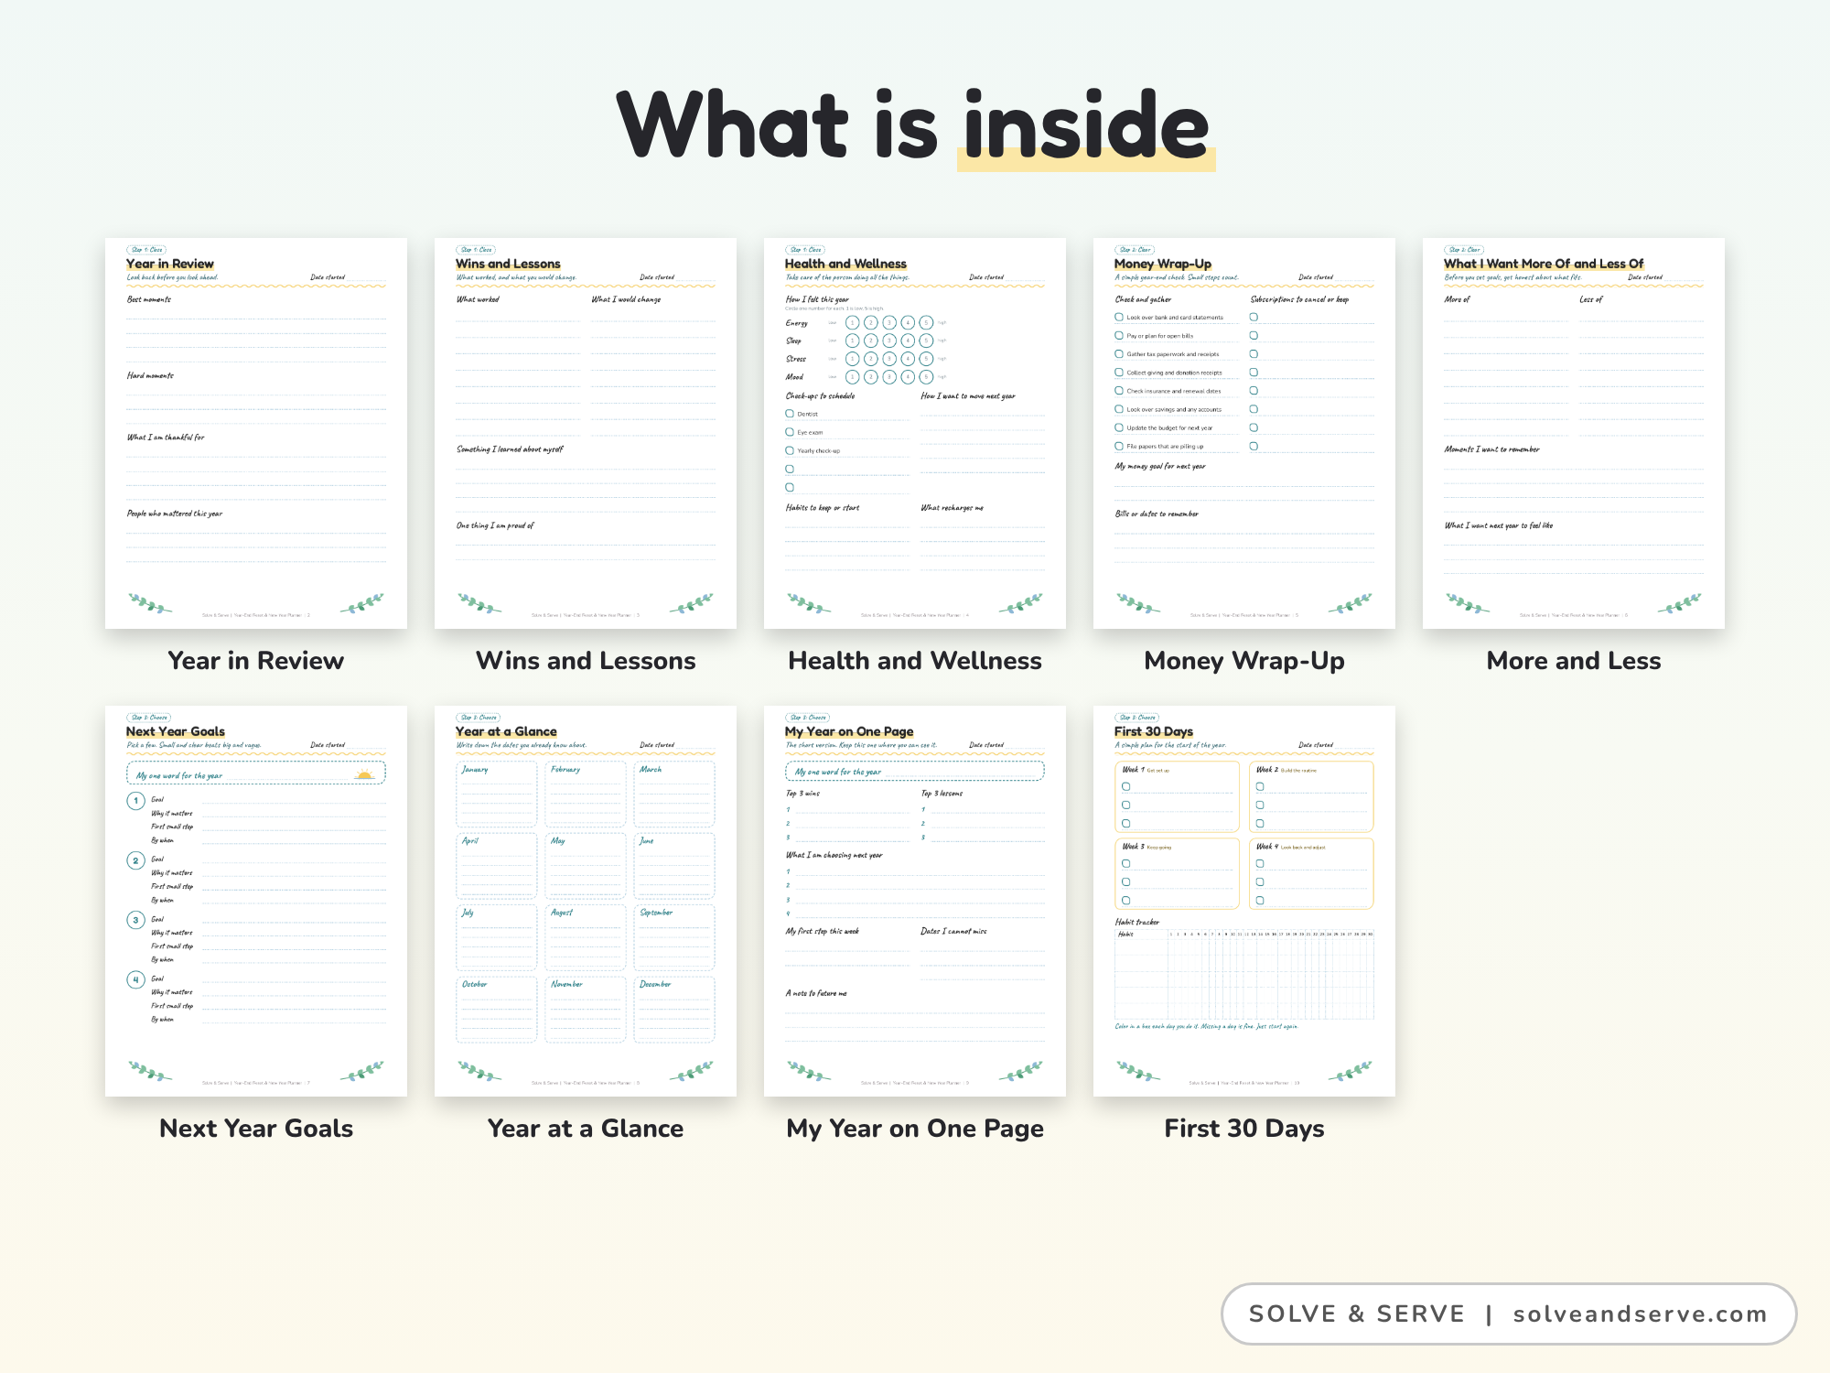The height and width of the screenshot is (1373, 1830).
Task: Click the 'First 30 Days' caption below thumbnail
Action: (x=1244, y=1129)
